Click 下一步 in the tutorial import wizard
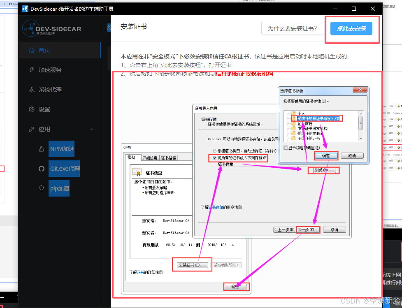This screenshot has height=308, width=402. [308, 229]
